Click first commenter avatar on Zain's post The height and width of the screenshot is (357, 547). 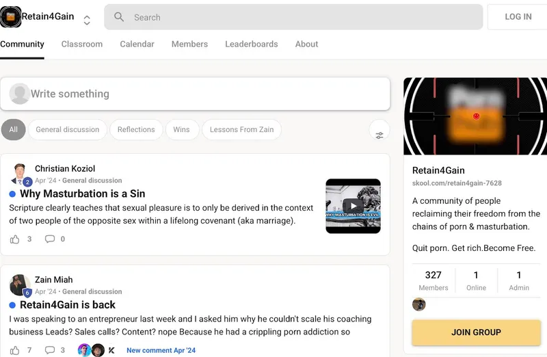click(x=84, y=350)
